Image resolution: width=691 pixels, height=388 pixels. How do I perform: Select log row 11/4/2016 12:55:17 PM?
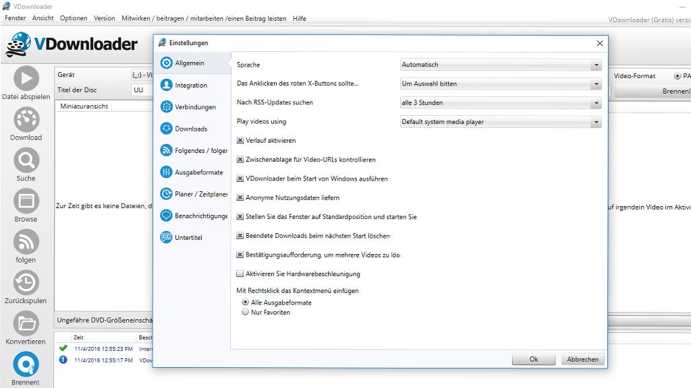[x=103, y=360]
